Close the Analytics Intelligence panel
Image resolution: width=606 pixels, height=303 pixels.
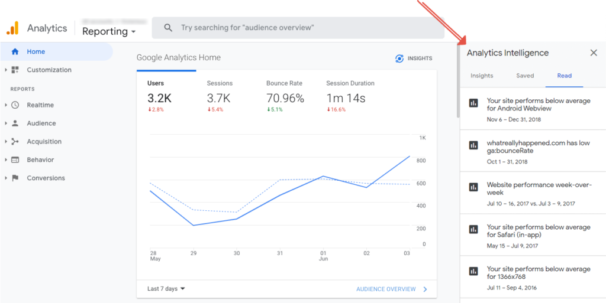(594, 53)
